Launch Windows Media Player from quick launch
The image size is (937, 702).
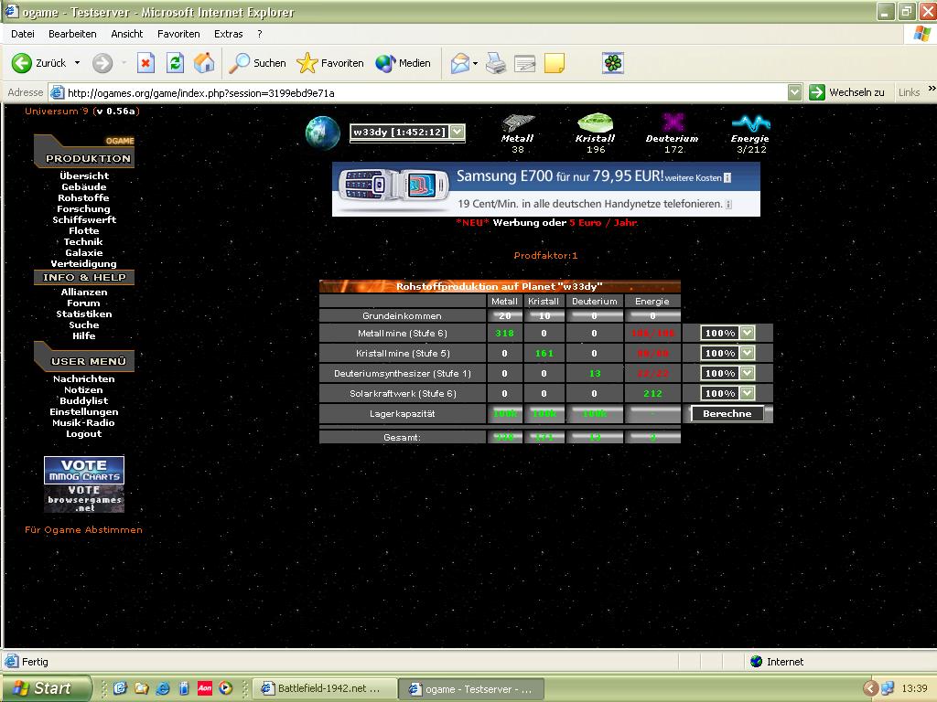tap(226, 688)
